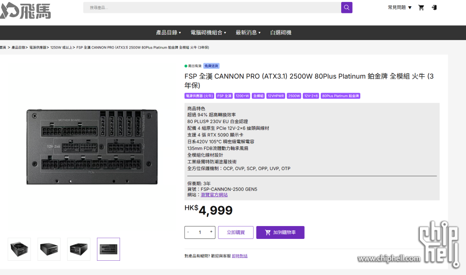The width and height of the screenshot is (466, 275).
Task: Click 立即購買 button
Action: point(236,232)
